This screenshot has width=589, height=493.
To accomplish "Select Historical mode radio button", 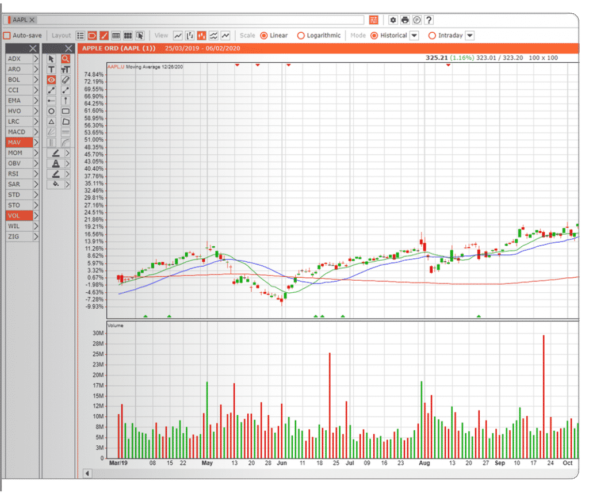I will coord(374,36).
